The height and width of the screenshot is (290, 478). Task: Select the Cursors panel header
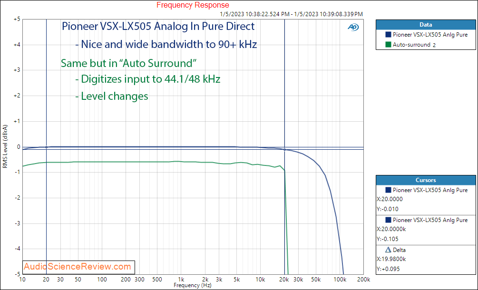[426, 180]
